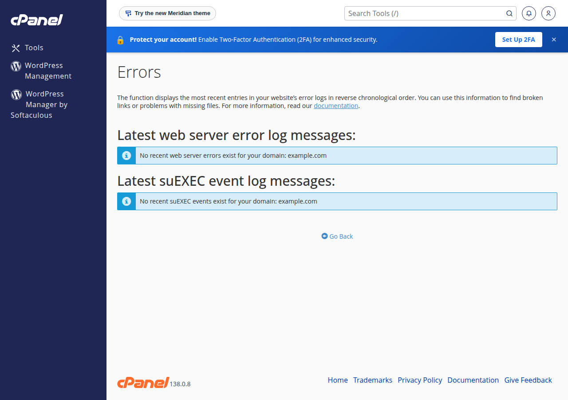Click the info icon beside suEXEC events message
568x400 pixels.
tap(126, 201)
